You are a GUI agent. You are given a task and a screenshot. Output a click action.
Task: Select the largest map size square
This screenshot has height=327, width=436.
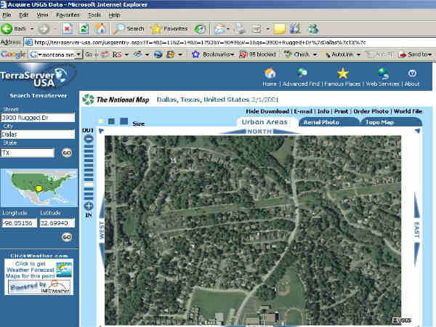point(124,121)
